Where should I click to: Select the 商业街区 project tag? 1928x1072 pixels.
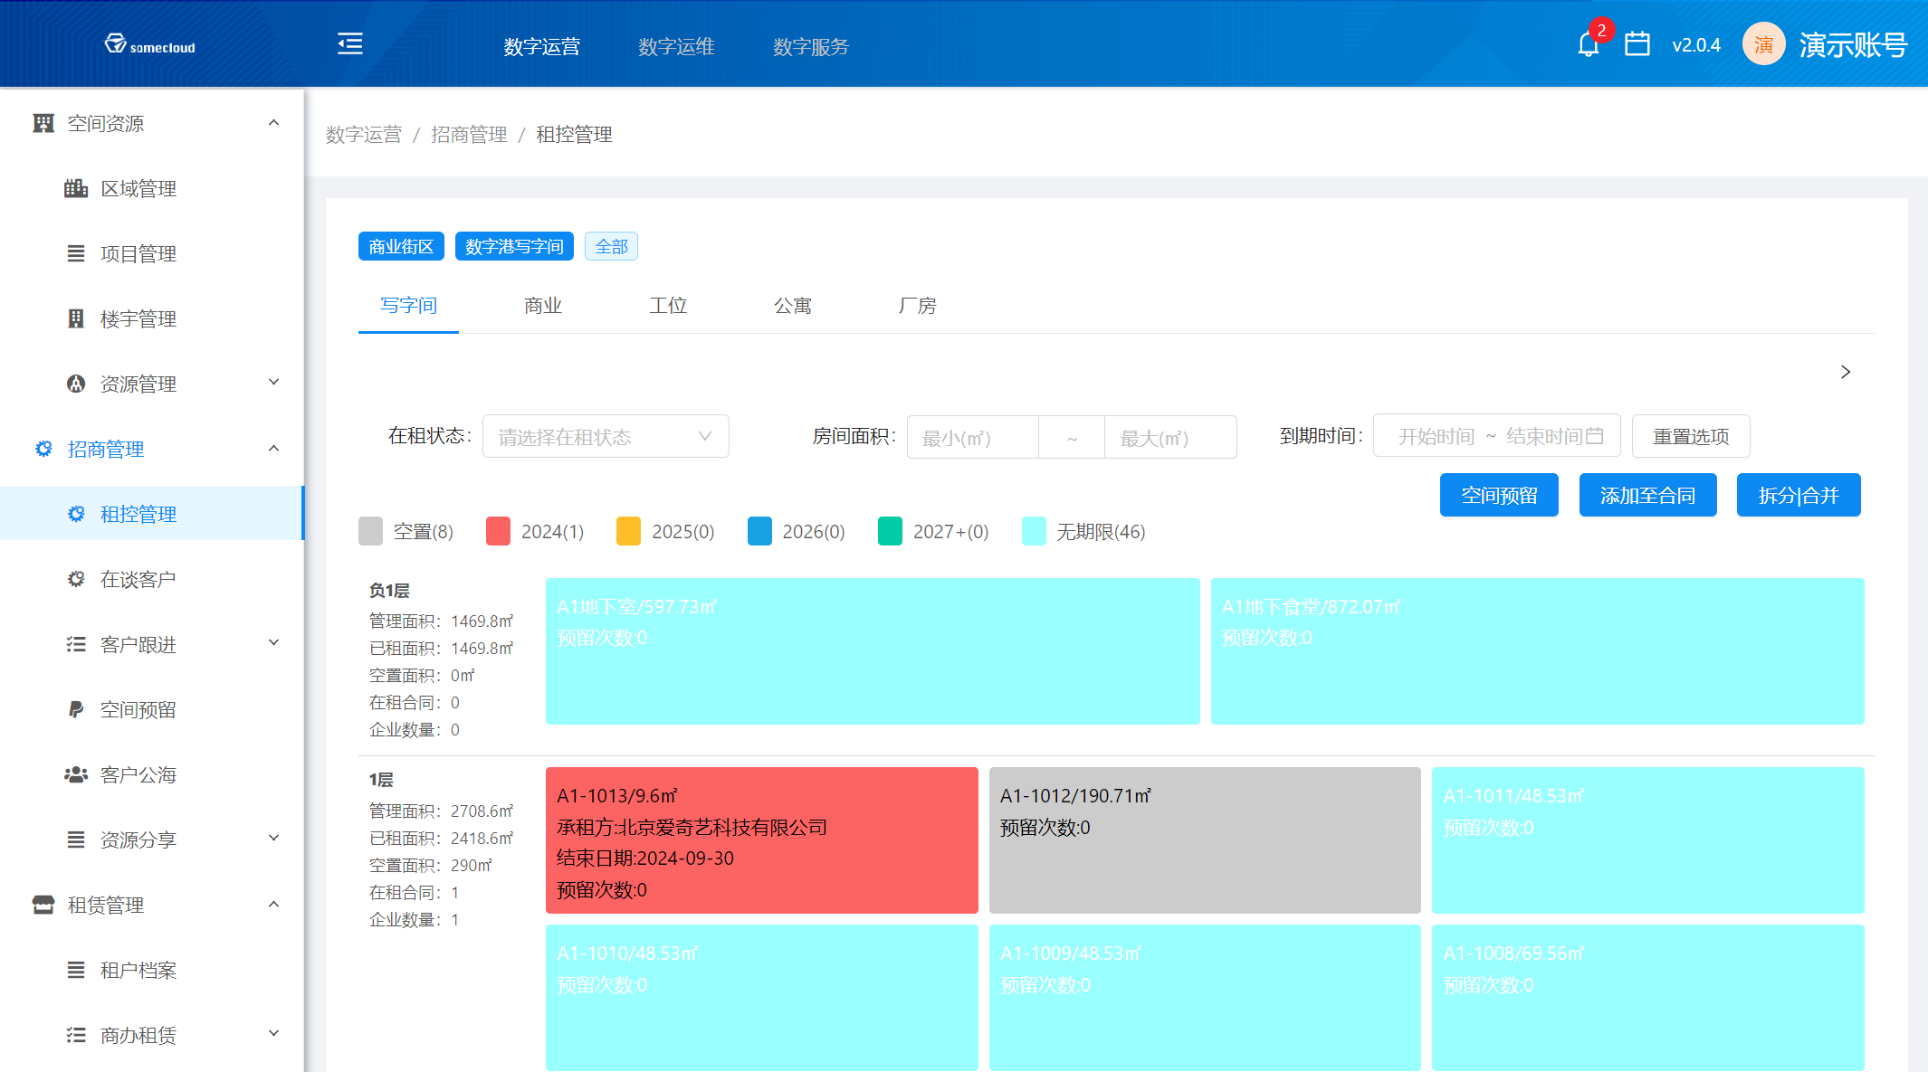pyautogui.click(x=401, y=246)
